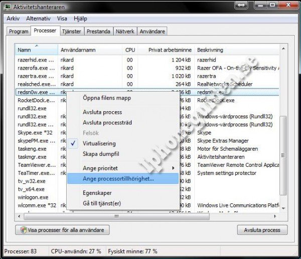Viewport: 301px width, 259px height.
Task: Open the Hjälp menu
Action: [x=80, y=19]
